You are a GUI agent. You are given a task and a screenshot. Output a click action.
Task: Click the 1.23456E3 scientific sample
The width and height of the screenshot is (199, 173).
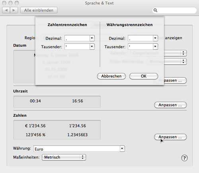tap(78, 135)
